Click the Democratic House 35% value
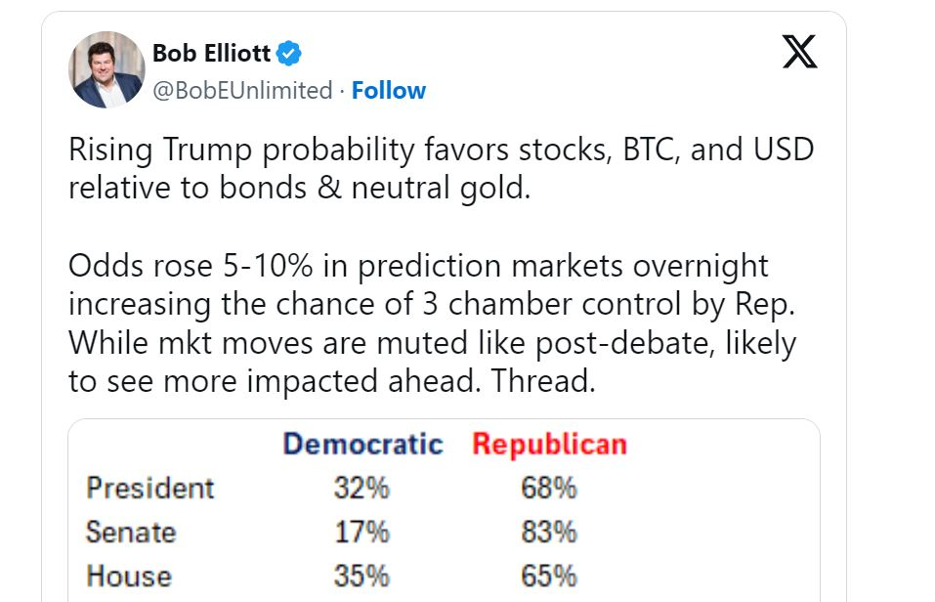935x602 pixels. [x=361, y=577]
